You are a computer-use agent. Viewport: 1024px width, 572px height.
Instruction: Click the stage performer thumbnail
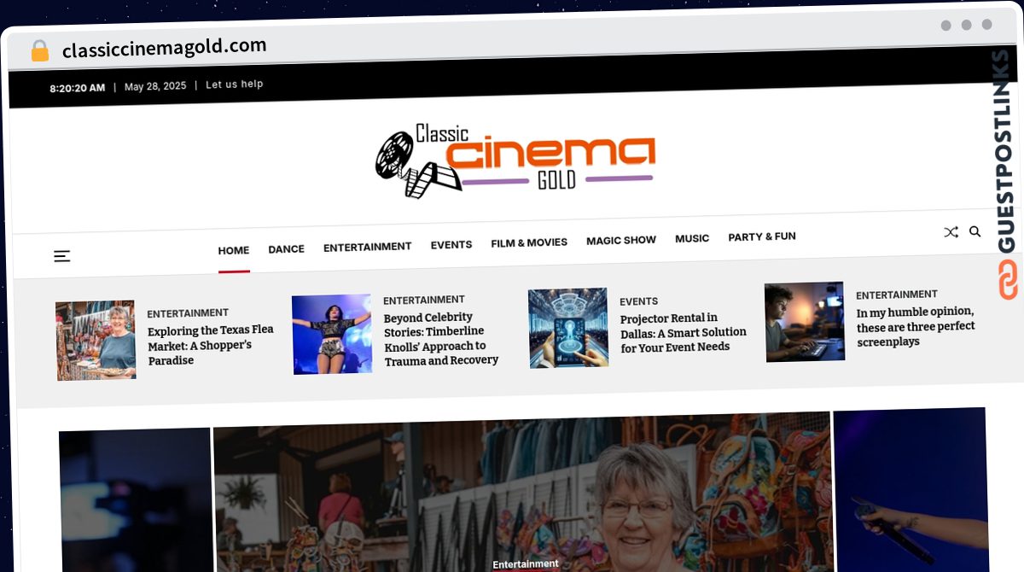pyautogui.click(x=332, y=334)
